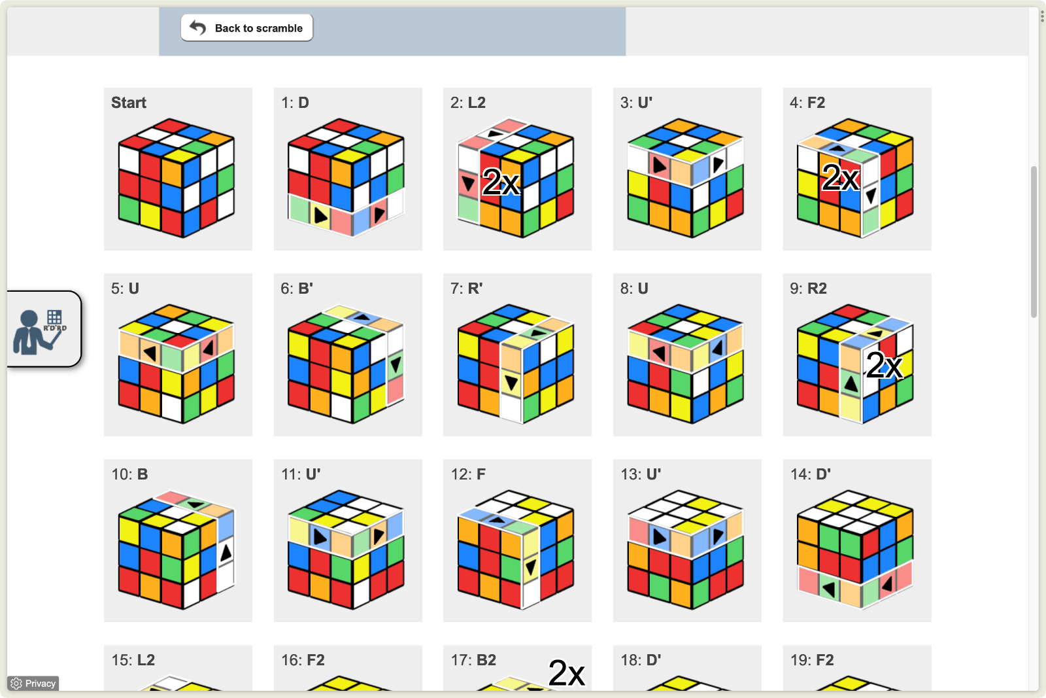Choose step 14: D' cube thumbnail
1046x698 pixels.
click(856, 549)
